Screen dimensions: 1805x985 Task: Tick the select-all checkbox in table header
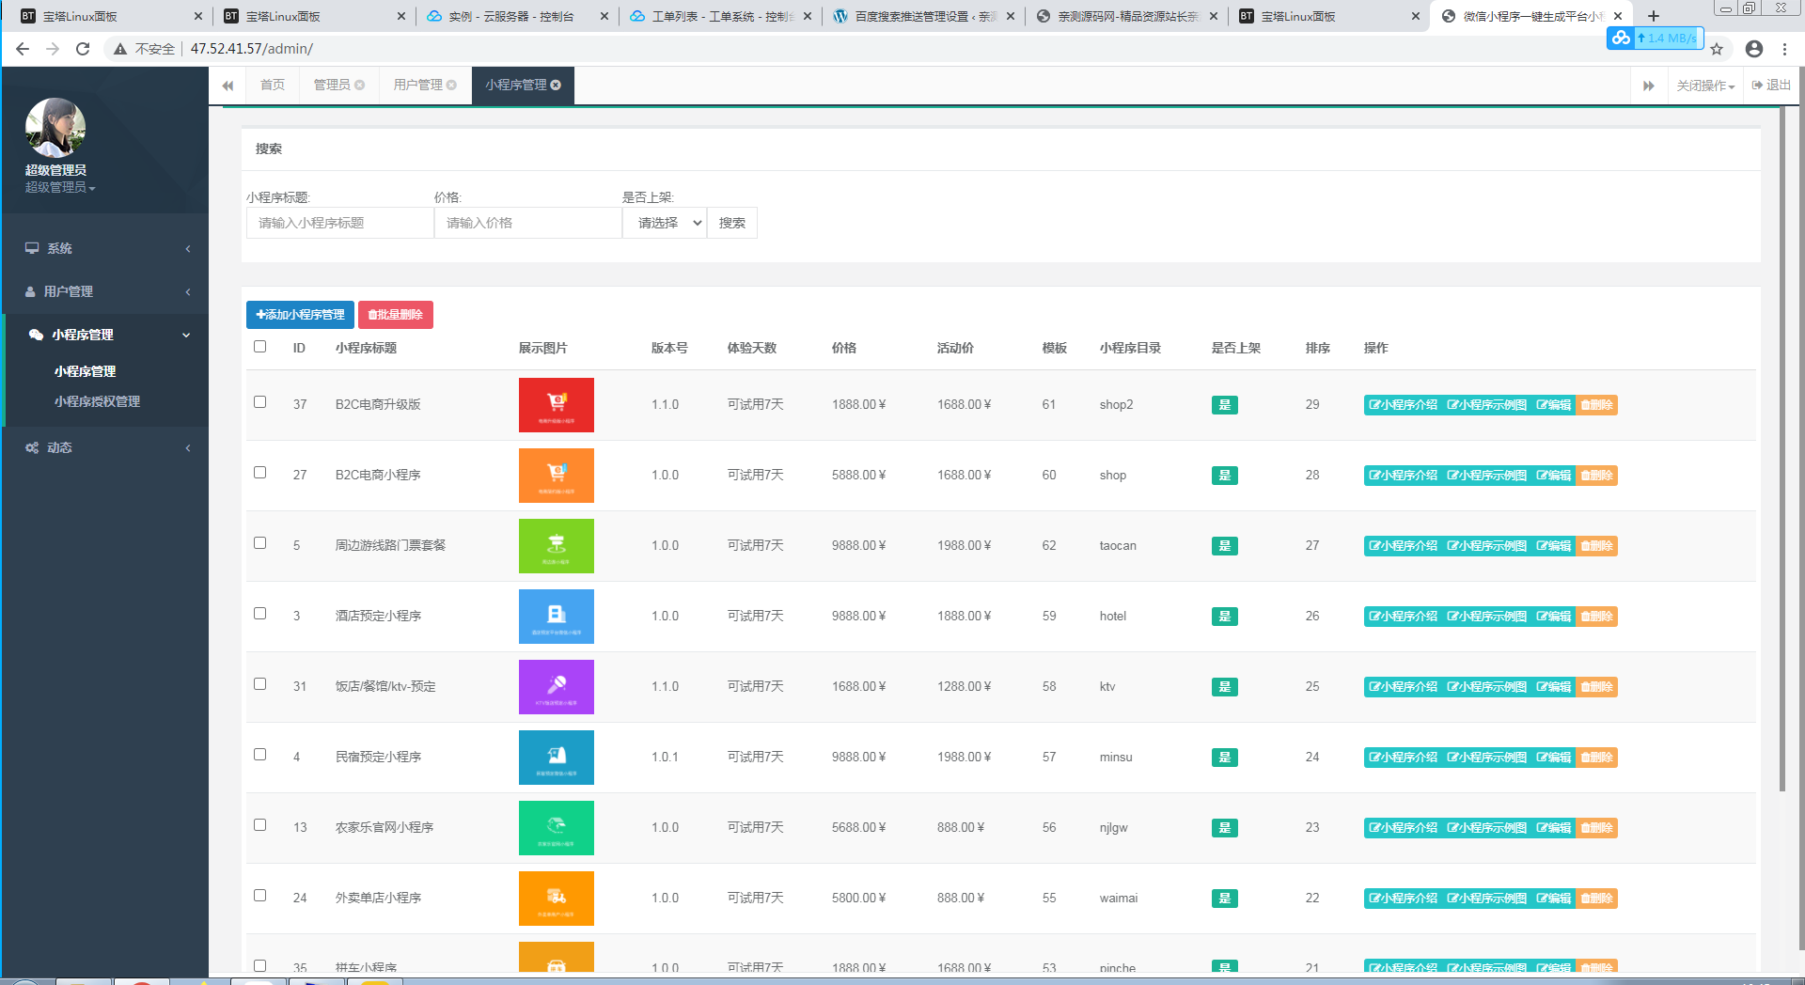tap(260, 347)
